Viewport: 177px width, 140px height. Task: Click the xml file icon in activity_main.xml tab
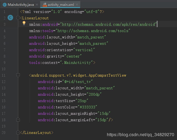coord(45,5)
